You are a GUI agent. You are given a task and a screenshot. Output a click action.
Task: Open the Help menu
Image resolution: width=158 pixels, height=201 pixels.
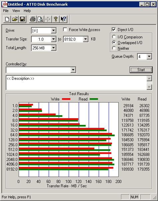click(27, 11)
